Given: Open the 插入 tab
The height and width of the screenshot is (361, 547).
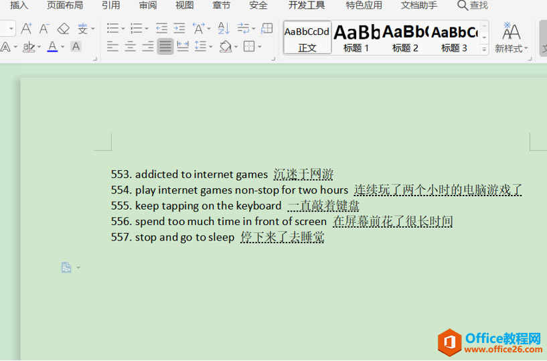Looking at the screenshot, I should pos(19,5).
